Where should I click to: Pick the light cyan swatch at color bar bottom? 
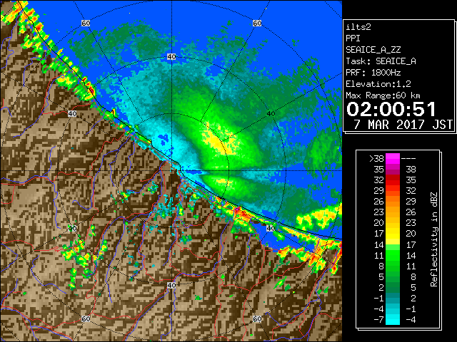393,319
